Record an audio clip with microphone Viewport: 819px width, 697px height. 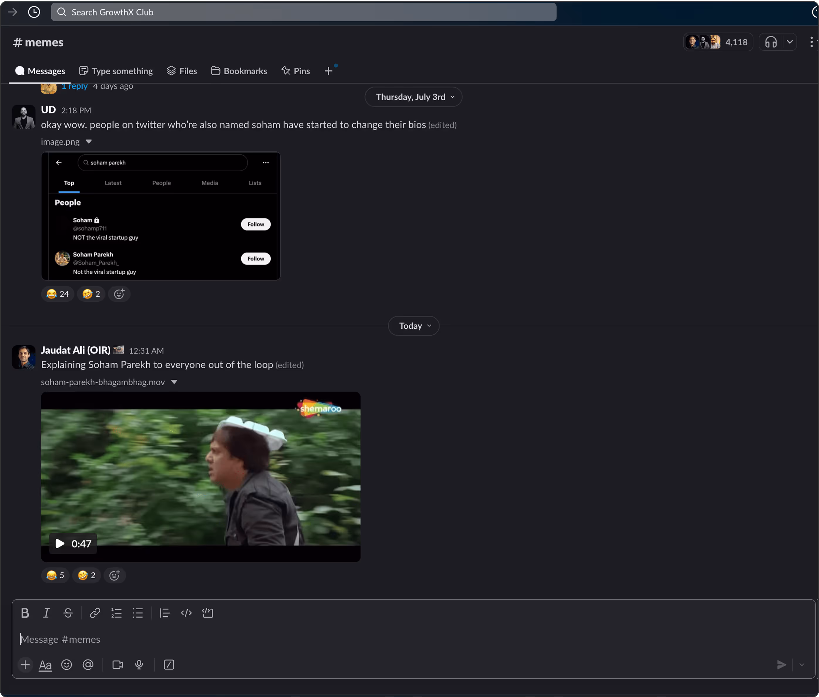coord(139,665)
